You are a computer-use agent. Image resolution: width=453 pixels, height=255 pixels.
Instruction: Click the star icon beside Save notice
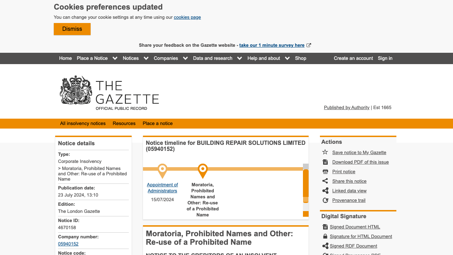325,152
